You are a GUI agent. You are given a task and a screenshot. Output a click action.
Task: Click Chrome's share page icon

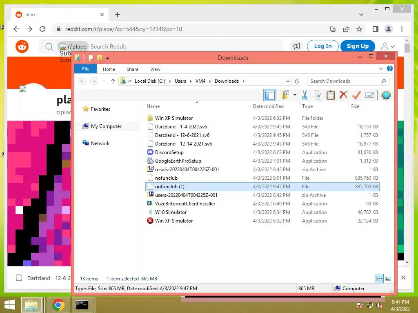(346, 29)
